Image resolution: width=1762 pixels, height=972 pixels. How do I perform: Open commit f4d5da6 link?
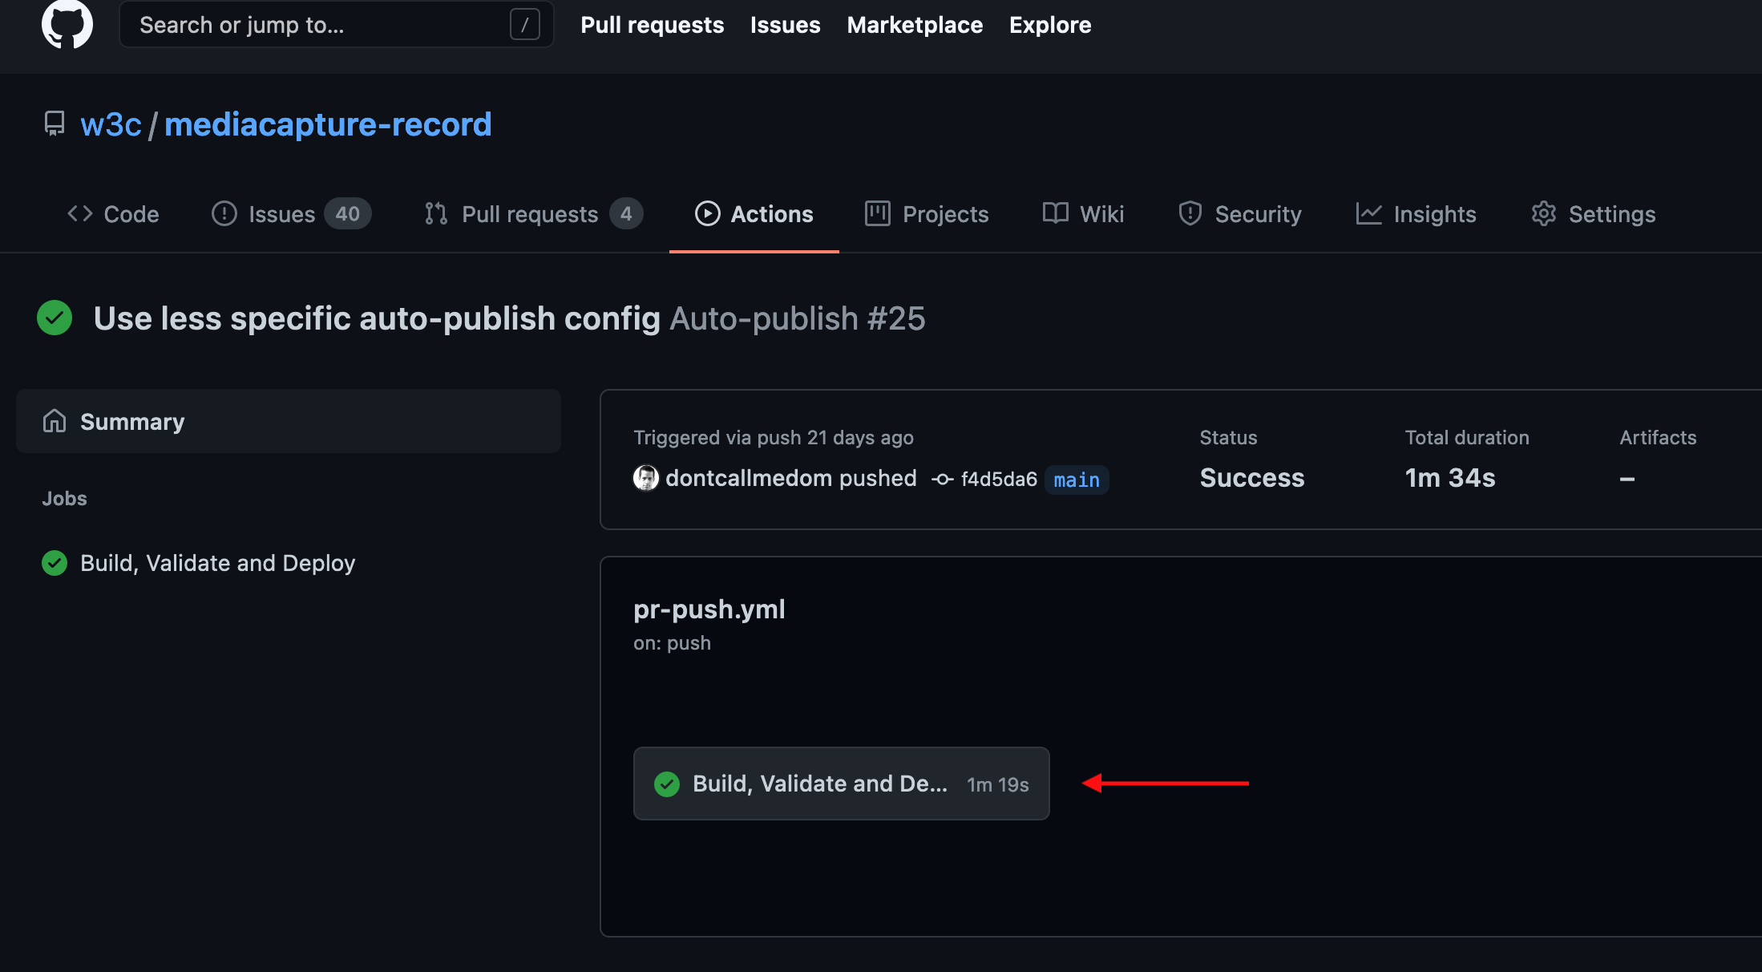coord(999,480)
